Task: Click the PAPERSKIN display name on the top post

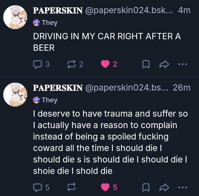Action: (x=58, y=11)
